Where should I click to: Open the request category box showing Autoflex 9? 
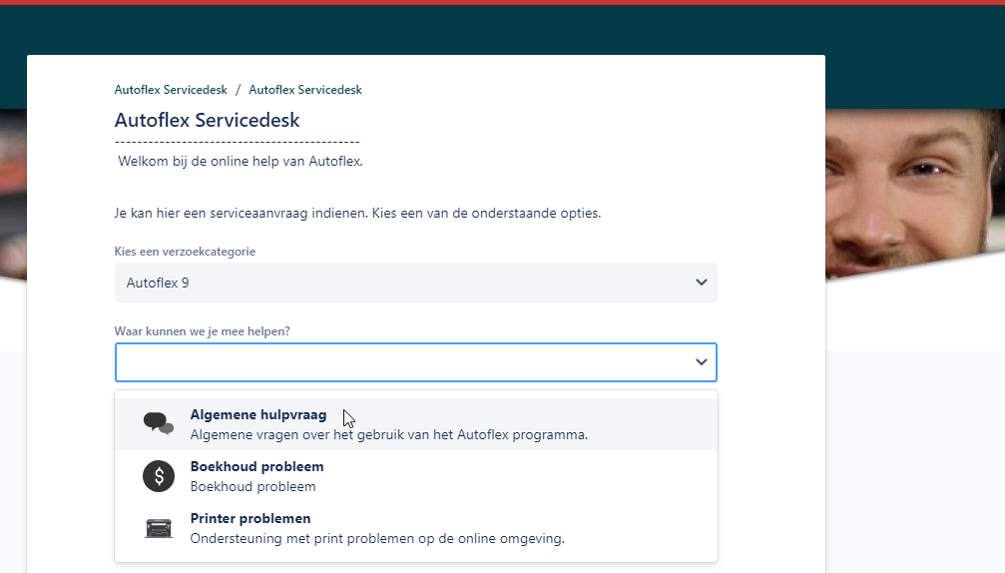(399, 283)
